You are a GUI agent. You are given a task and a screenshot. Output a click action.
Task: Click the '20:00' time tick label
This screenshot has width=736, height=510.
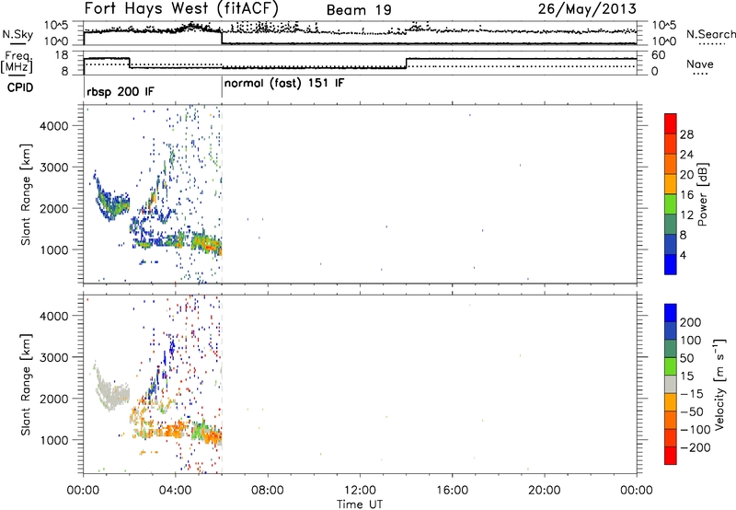tap(544, 491)
